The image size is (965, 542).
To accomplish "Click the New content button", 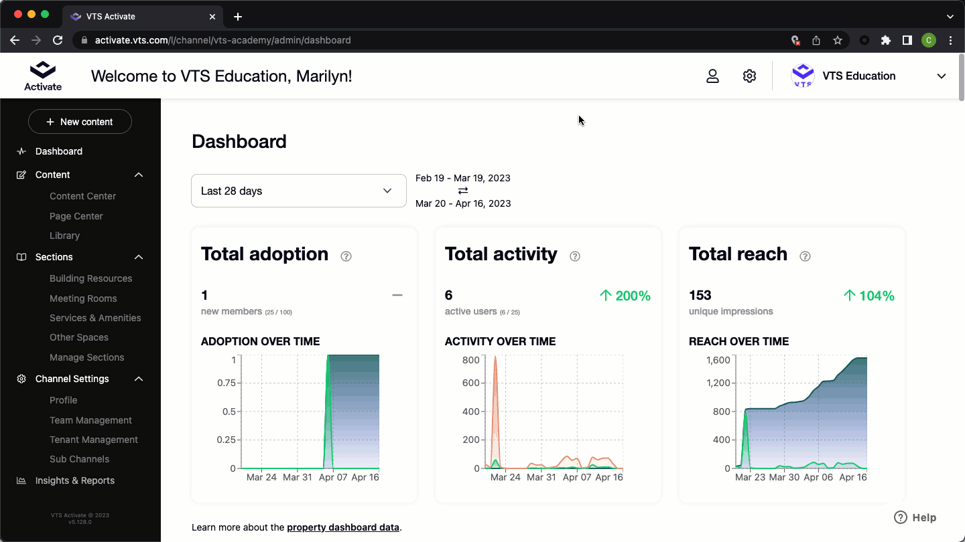I will [x=80, y=122].
